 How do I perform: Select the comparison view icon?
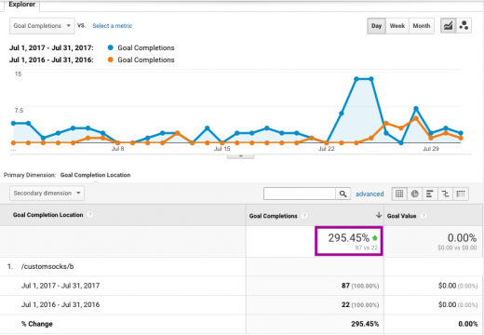point(445,194)
